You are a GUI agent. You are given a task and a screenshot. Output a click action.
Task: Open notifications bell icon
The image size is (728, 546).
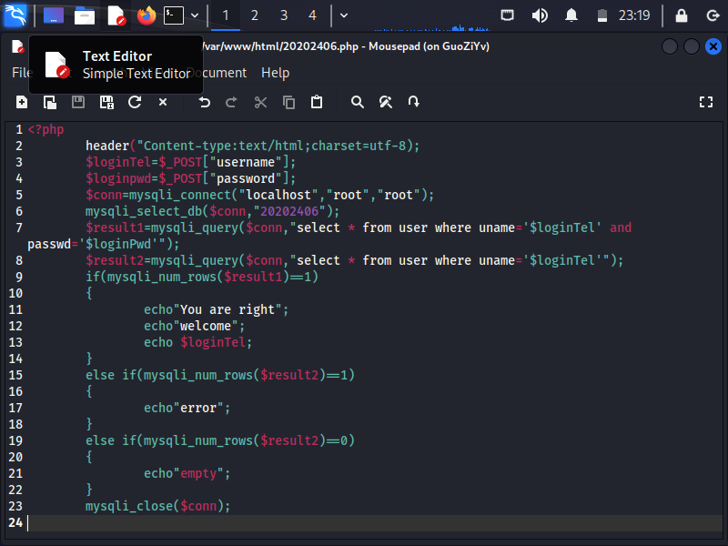point(571,15)
